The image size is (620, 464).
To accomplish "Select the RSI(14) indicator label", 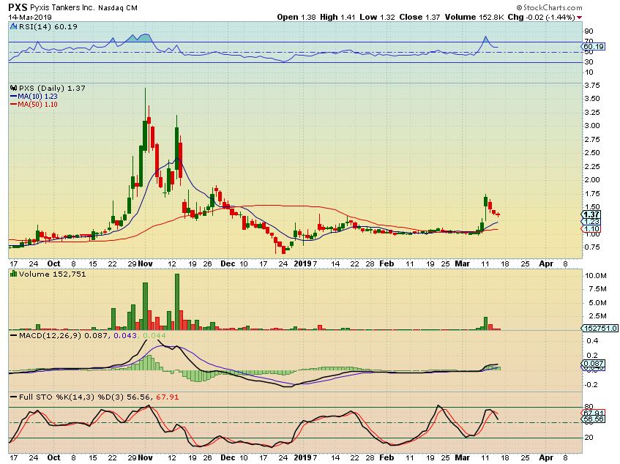I will 33,26.
